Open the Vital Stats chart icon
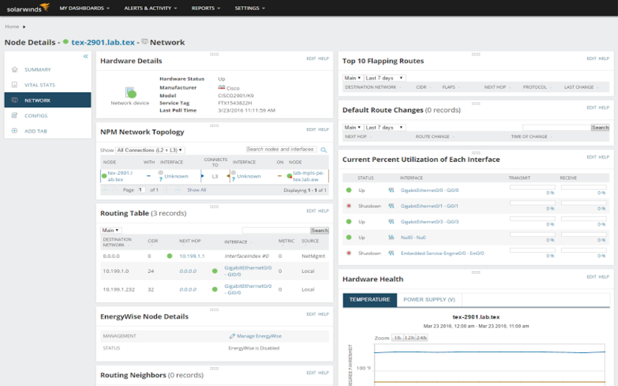This screenshot has height=386, width=618. coord(16,84)
